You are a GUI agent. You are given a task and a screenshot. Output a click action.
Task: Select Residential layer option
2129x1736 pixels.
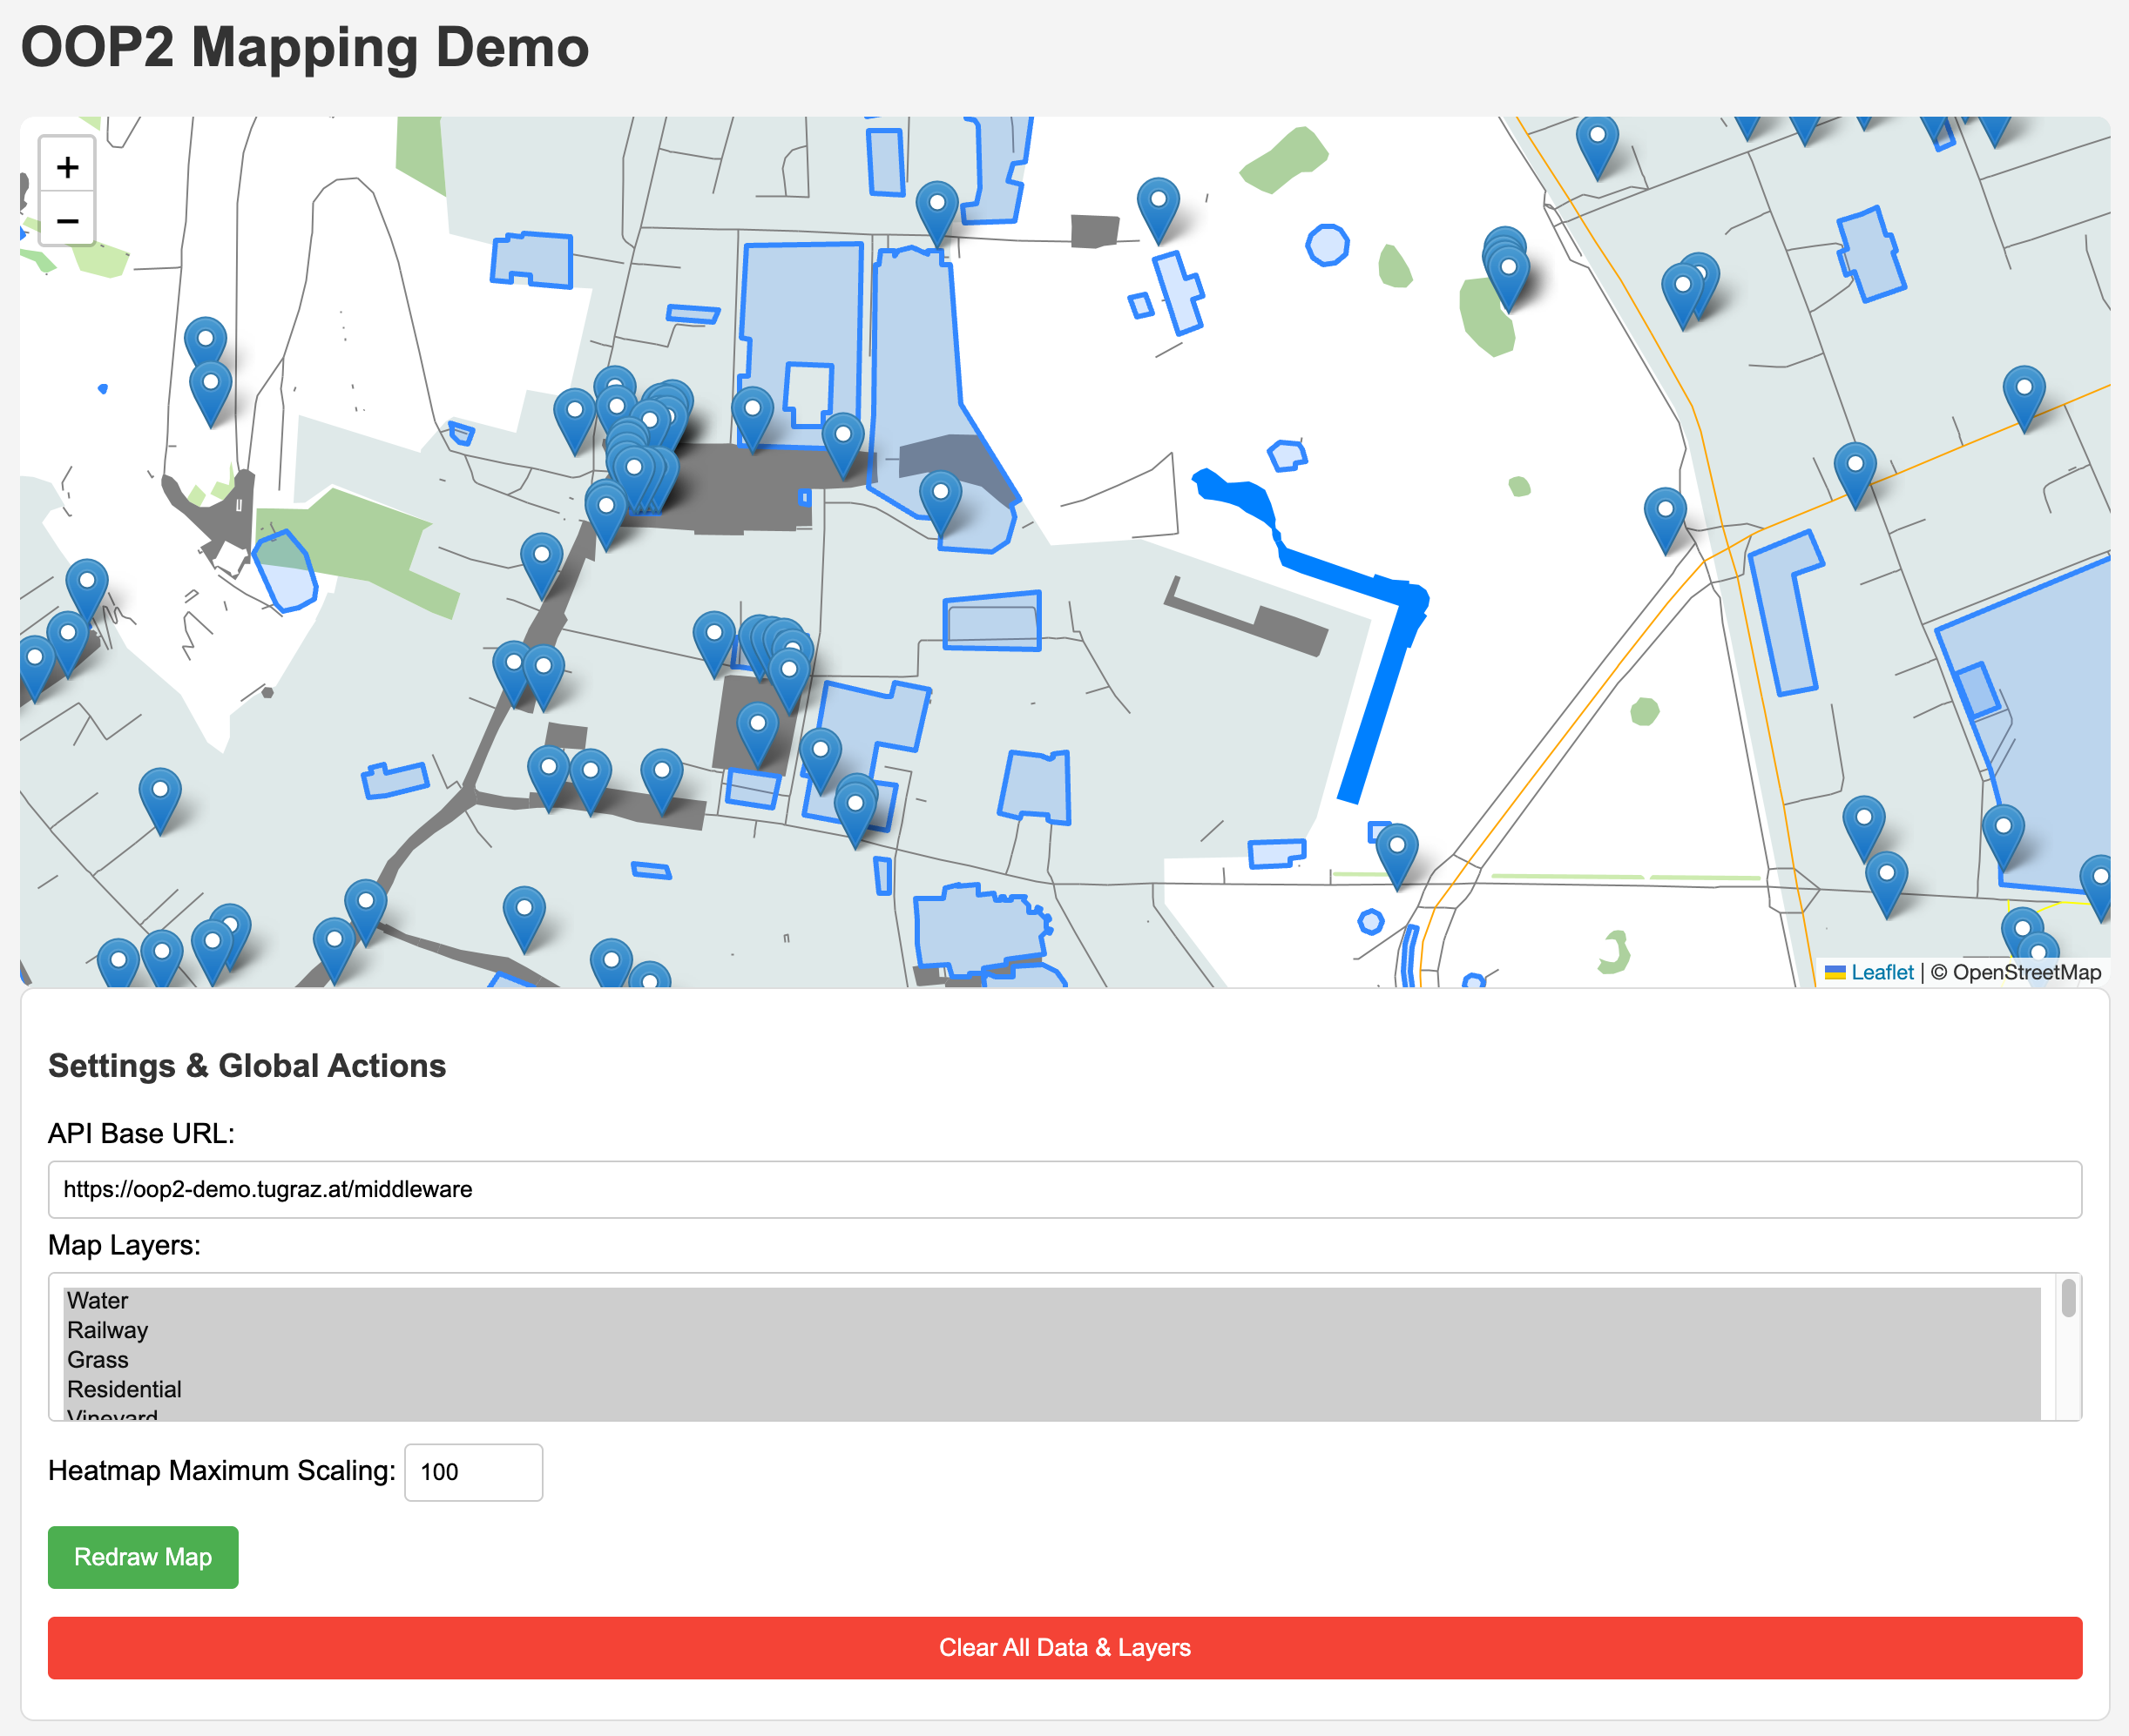pos(124,1389)
